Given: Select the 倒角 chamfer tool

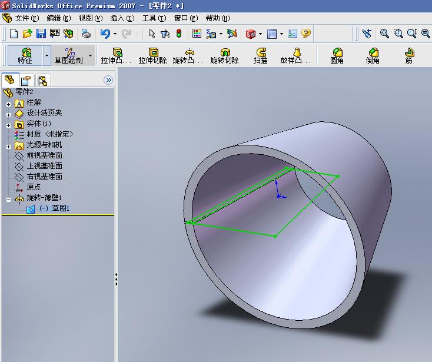Looking at the screenshot, I should click(373, 56).
